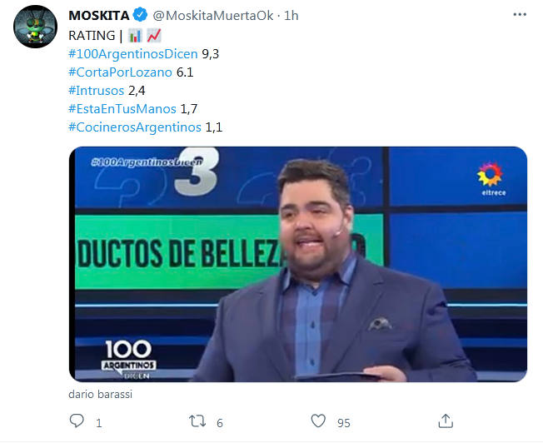Click the blue verified badge
Viewport: 543px width, 443px height.
(141, 15)
